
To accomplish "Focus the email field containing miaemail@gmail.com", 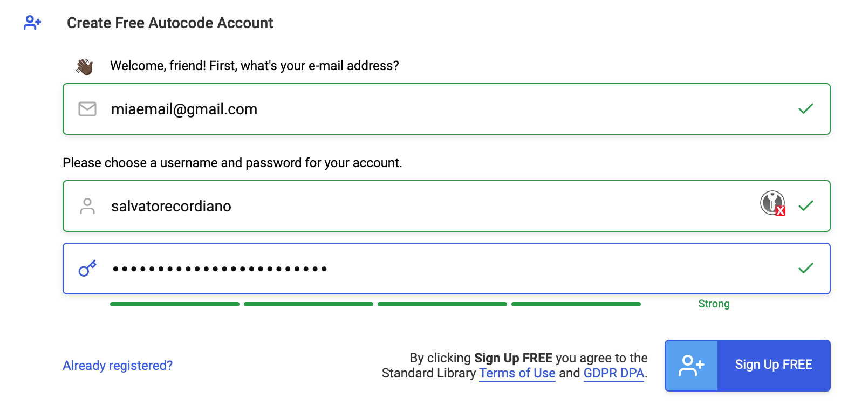I will coord(447,109).
